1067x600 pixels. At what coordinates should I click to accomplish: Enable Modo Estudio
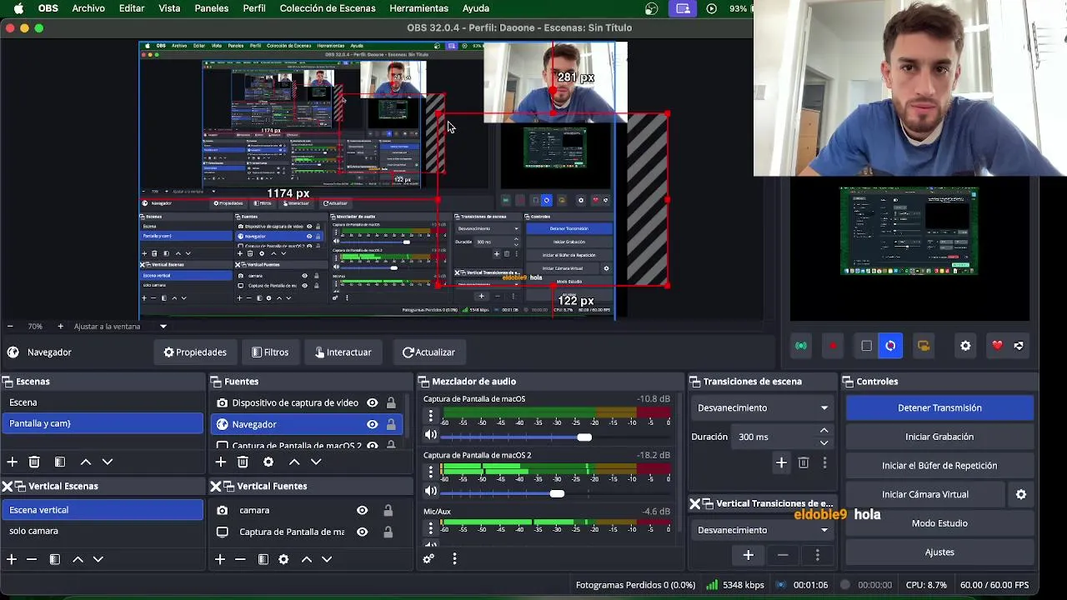tap(939, 523)
